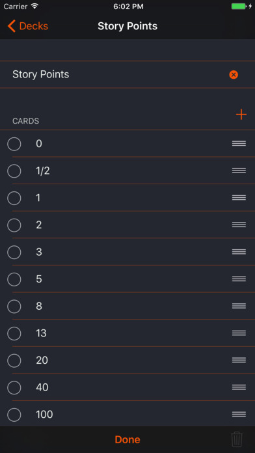The height and width of the screenshot is (453, 255).
Task: Tap the trash can delete icon
Action: [x=237, y=439]
